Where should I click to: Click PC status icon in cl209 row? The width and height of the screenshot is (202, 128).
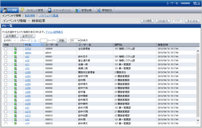coord(16,104)
